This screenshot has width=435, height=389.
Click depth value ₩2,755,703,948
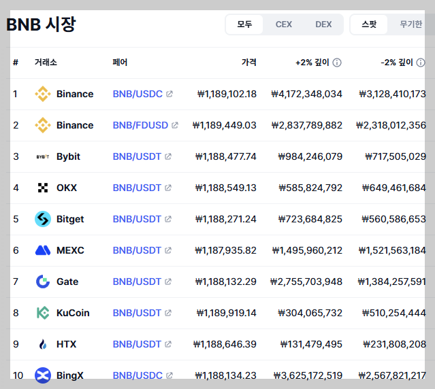306,282
